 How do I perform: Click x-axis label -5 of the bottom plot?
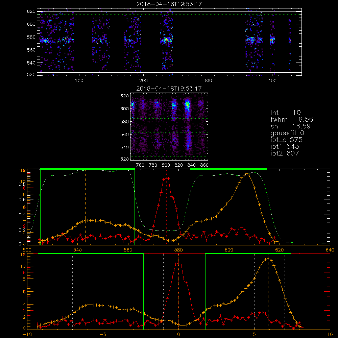coord(103,334)
